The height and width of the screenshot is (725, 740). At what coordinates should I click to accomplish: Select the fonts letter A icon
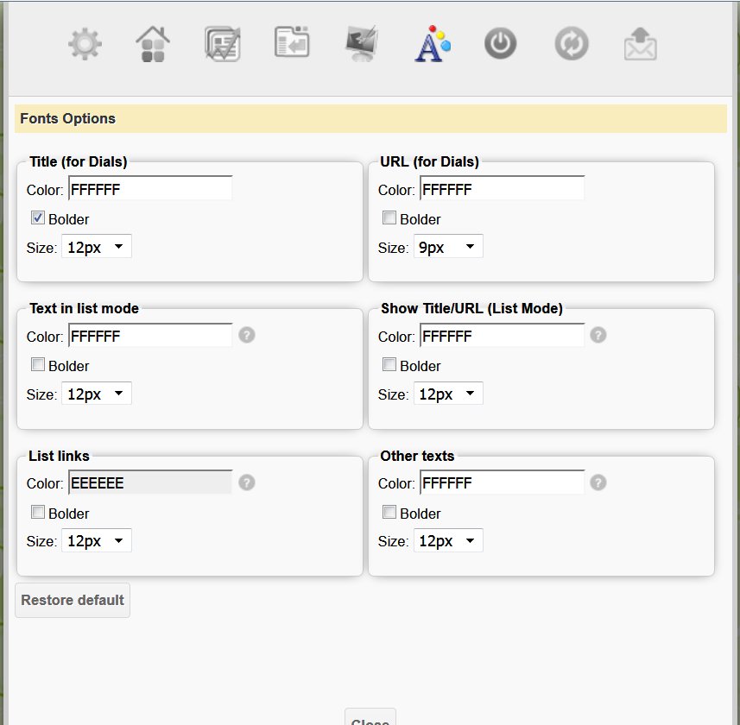(432, 44)
